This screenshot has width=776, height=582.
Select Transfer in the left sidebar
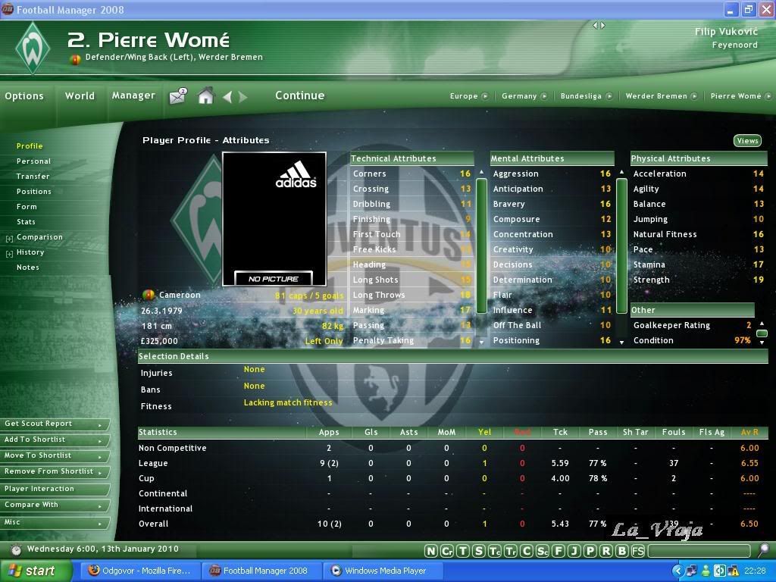click(33, 176)
